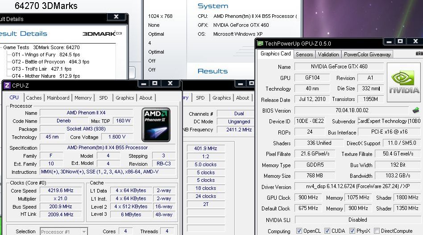Viewport: 423px width, 235px height.
Task: Toggle the CUDA checkbox in GPU-Z
Action: click(x=327, y=231)
